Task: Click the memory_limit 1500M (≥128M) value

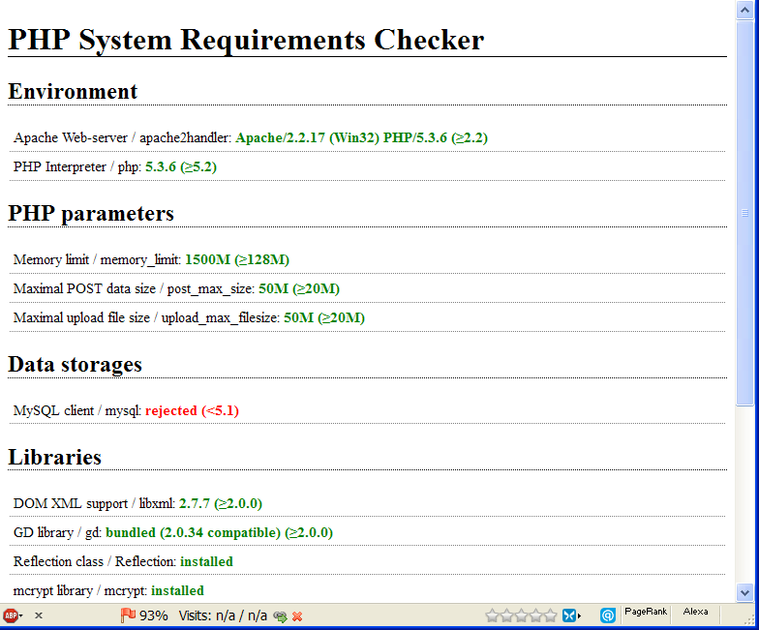Action: pyautogui.click(x=237, y=259)
